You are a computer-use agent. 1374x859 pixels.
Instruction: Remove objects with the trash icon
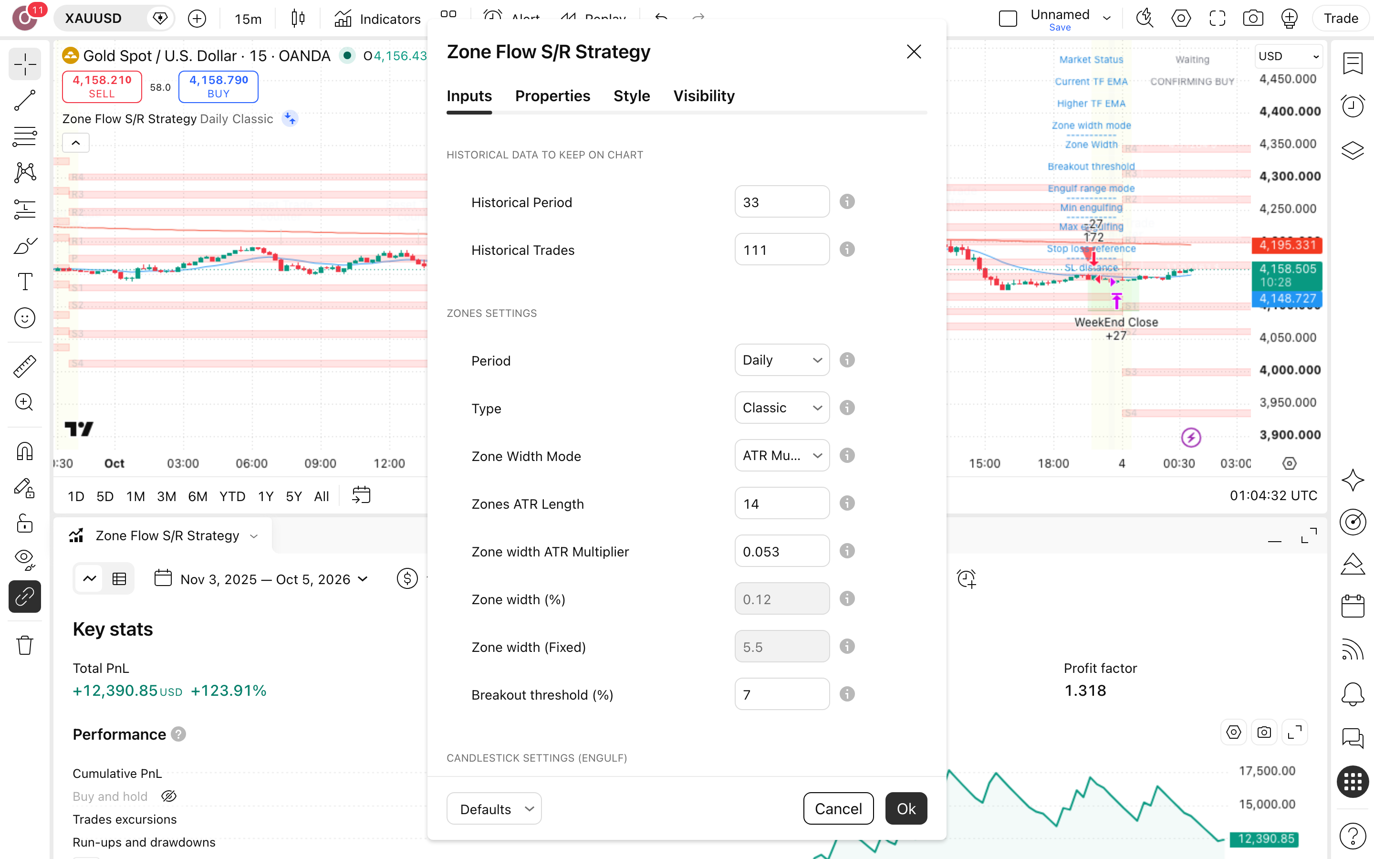pos(24,645)
